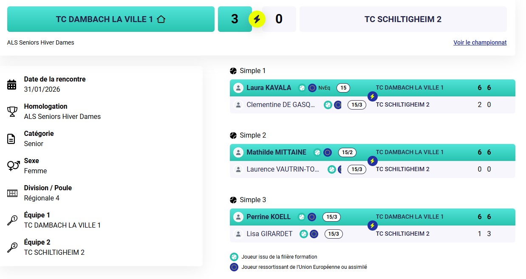Click the blue lightning icon in Simple 2
The height and width of the screenshot is (279, 526).
[x=372, y=161]
